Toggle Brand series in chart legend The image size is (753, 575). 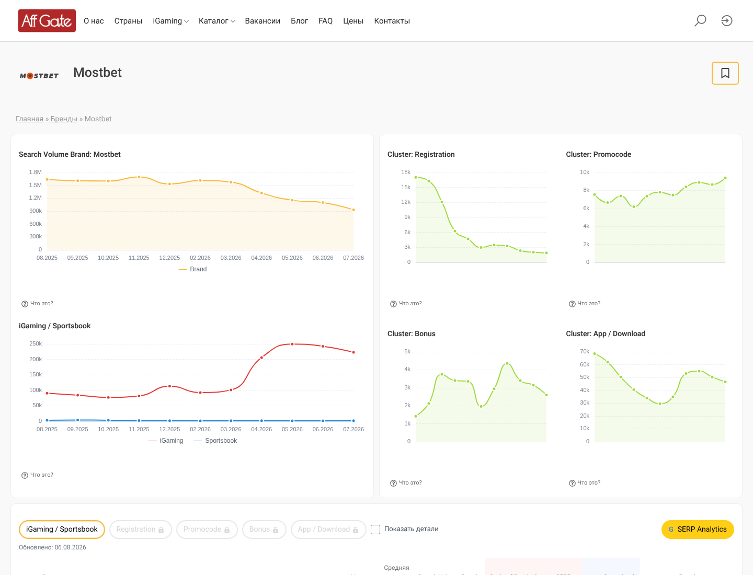pos(192,269)
